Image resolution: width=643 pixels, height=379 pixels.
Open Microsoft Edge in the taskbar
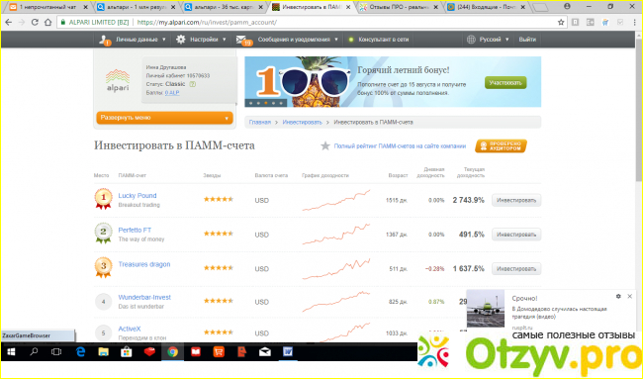point(80,352)
